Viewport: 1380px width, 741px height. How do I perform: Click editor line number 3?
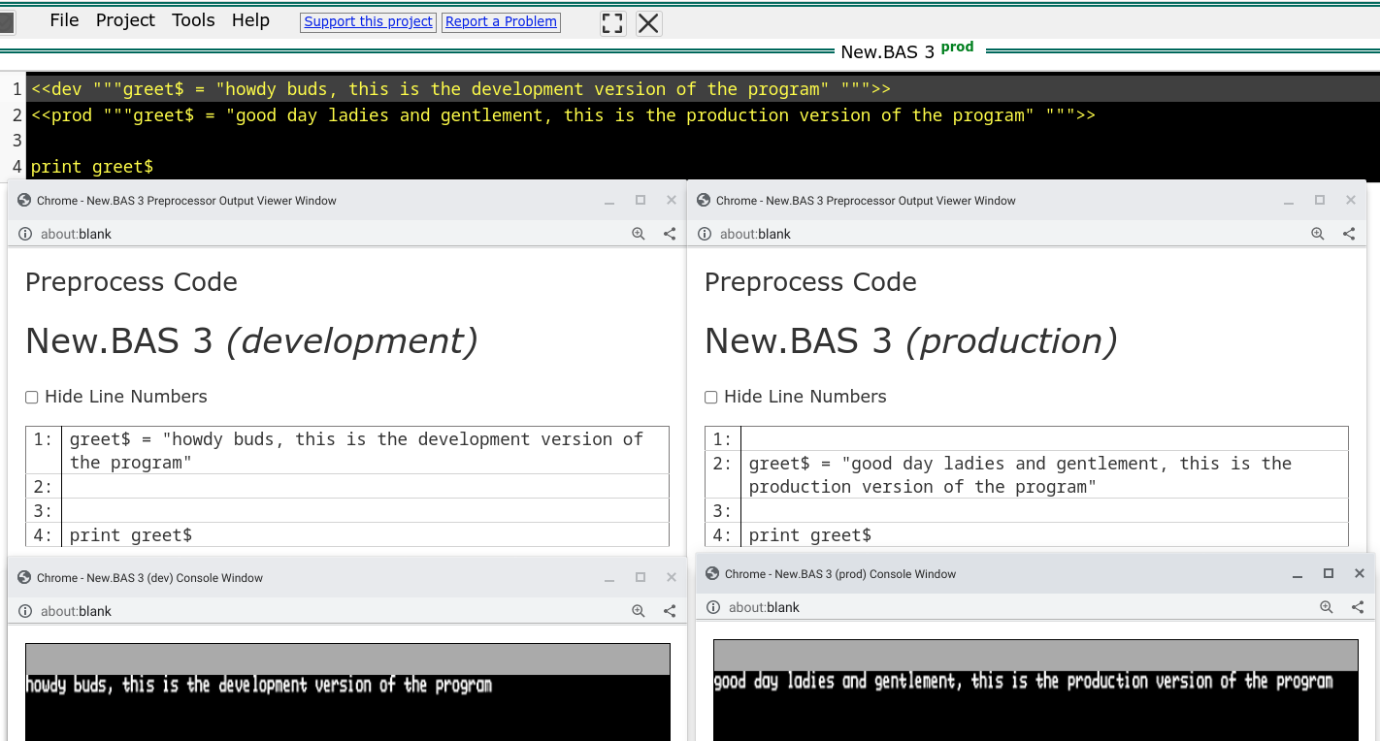click(16, 141)
